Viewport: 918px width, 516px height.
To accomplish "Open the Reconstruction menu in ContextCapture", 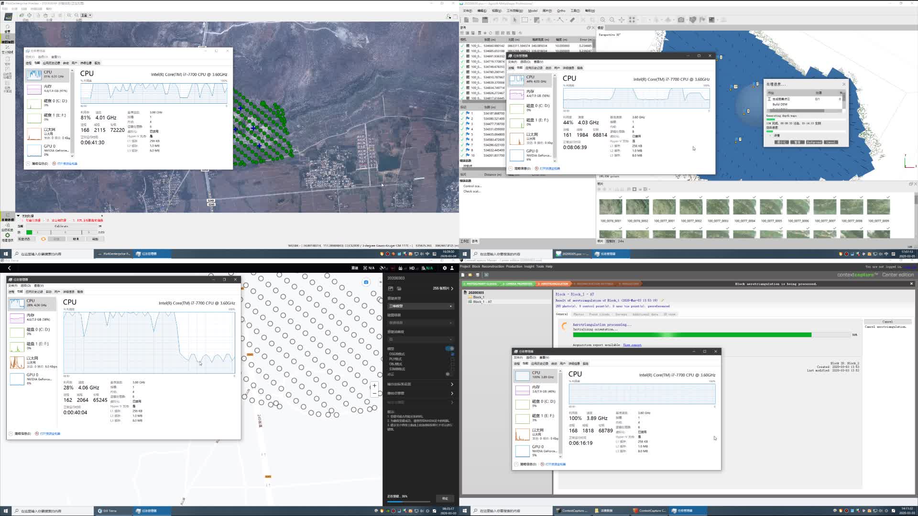I will pos(492,267).
